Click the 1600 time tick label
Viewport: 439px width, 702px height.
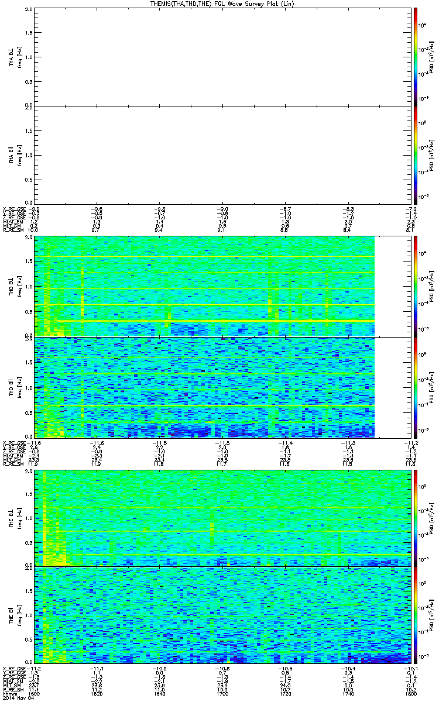pos(35,693)
